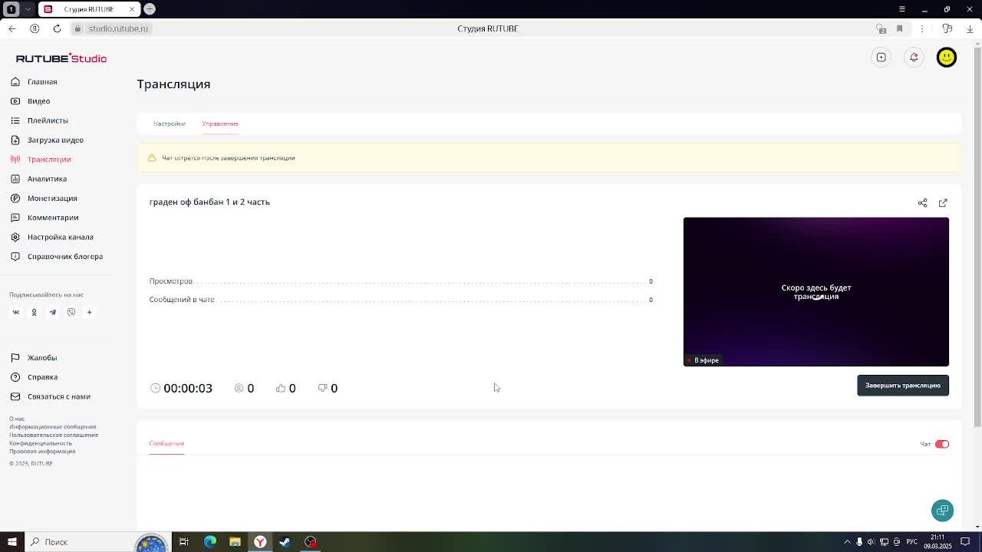Open the О нас footer link
982x552 pixels.
click(x=17, y=419)
